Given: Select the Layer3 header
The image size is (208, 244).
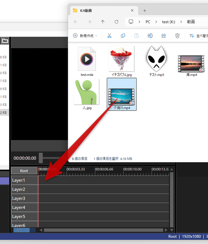Looking at the screenshot, I should (25, 198).
